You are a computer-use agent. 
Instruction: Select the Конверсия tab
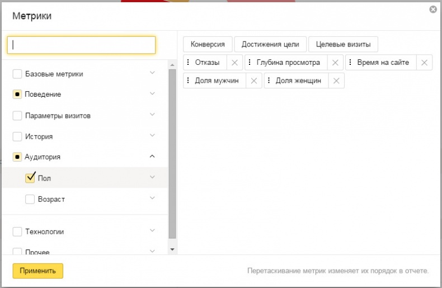[x=208, y=45]
